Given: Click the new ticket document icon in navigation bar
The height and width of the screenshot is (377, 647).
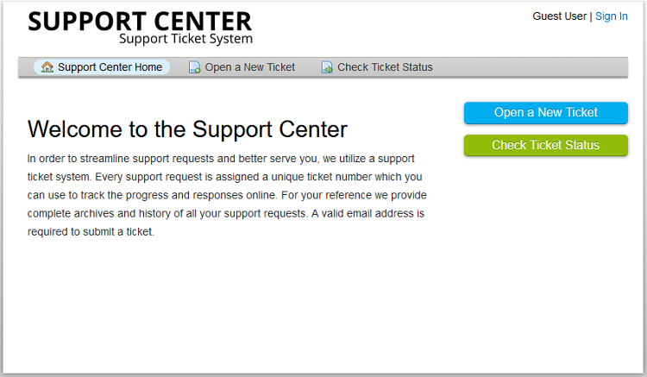Looking at the screenshot, I should pos(194,67).
